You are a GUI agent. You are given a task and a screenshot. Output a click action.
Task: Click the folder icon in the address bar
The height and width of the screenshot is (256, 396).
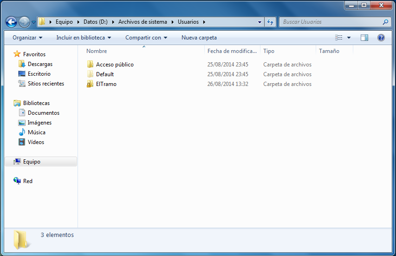click(42, 22)
